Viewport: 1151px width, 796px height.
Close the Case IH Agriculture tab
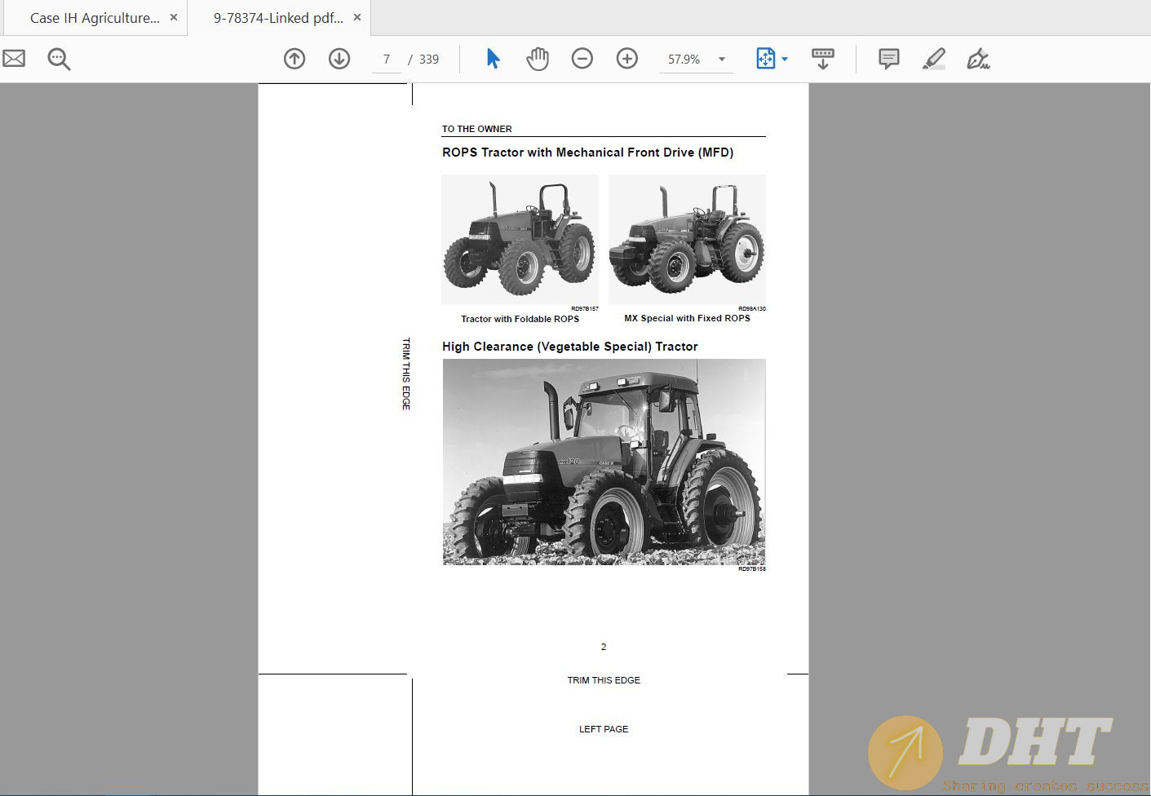coord(172,16)
